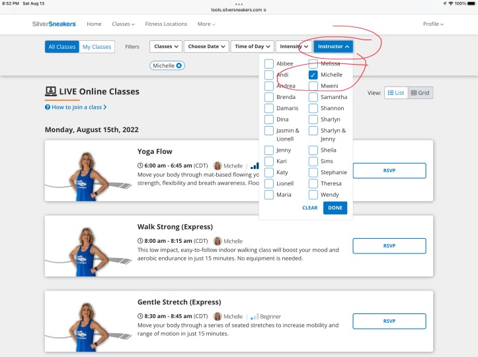This screenshot has width=478, height=357.
Task: Check the Sharlyn instructor checkbox
Action: point(313,119)
